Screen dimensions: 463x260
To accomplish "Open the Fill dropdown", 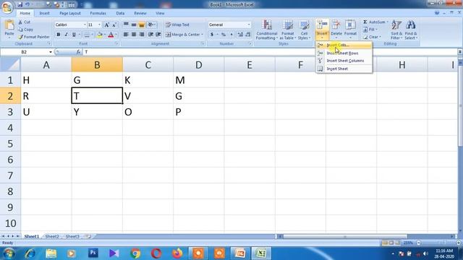I will pos(370,30).
